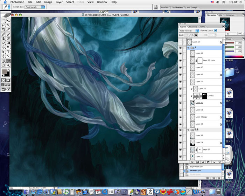The image size is (245, 196).
Task: Show Layer 32 by clicking its visibility box
Action: [181, 42]
